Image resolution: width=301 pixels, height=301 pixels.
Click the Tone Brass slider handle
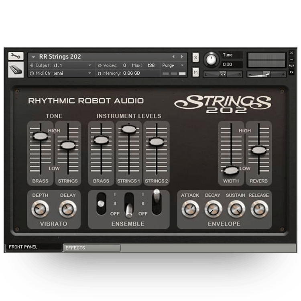tap(40, 136)
